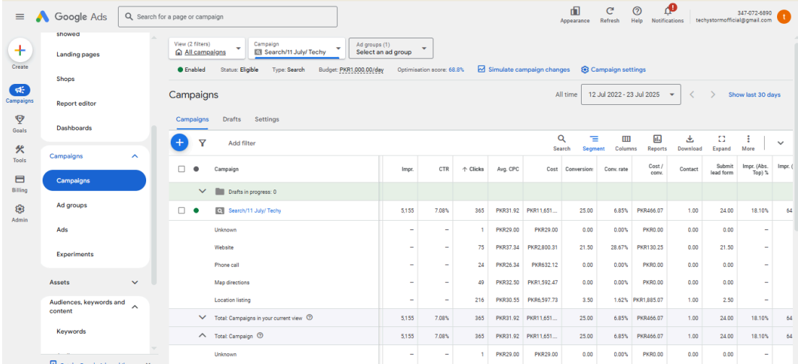Viewport: 798px width, 364px height.
Task: Open the View All campaigns dropdown
Action: click(207, 48)
